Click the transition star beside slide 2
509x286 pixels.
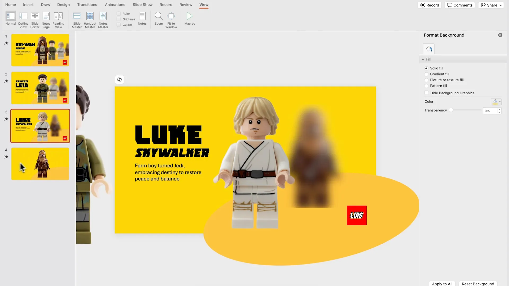tap(6, 81)
